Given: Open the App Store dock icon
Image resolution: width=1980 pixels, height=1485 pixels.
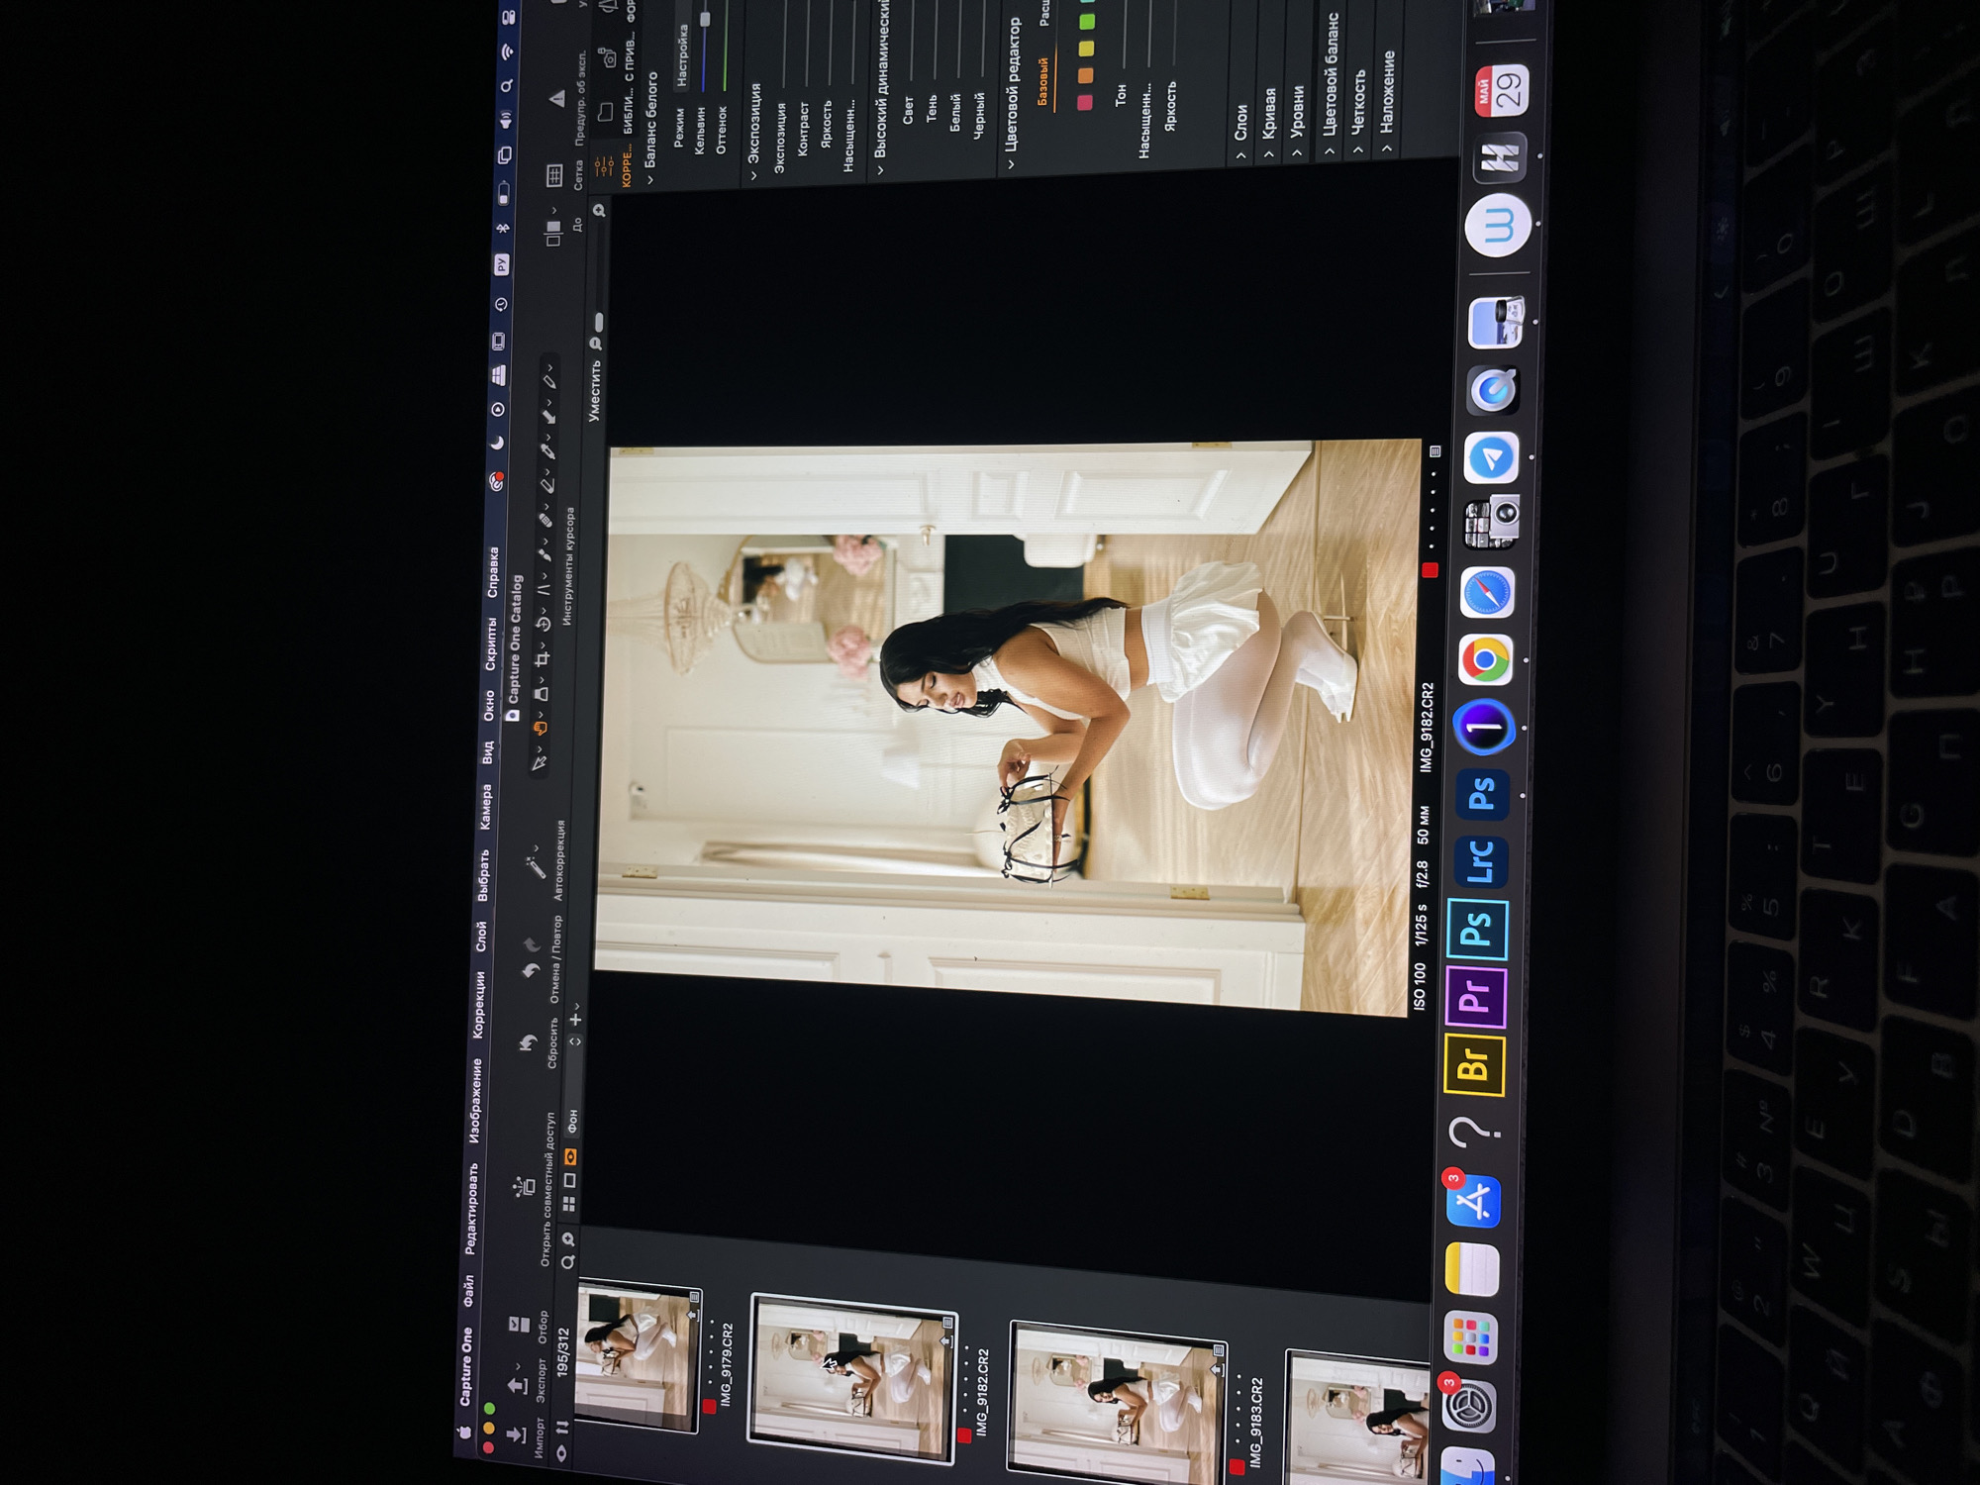Looking at the screenshot, I should click(1473, 1202).
